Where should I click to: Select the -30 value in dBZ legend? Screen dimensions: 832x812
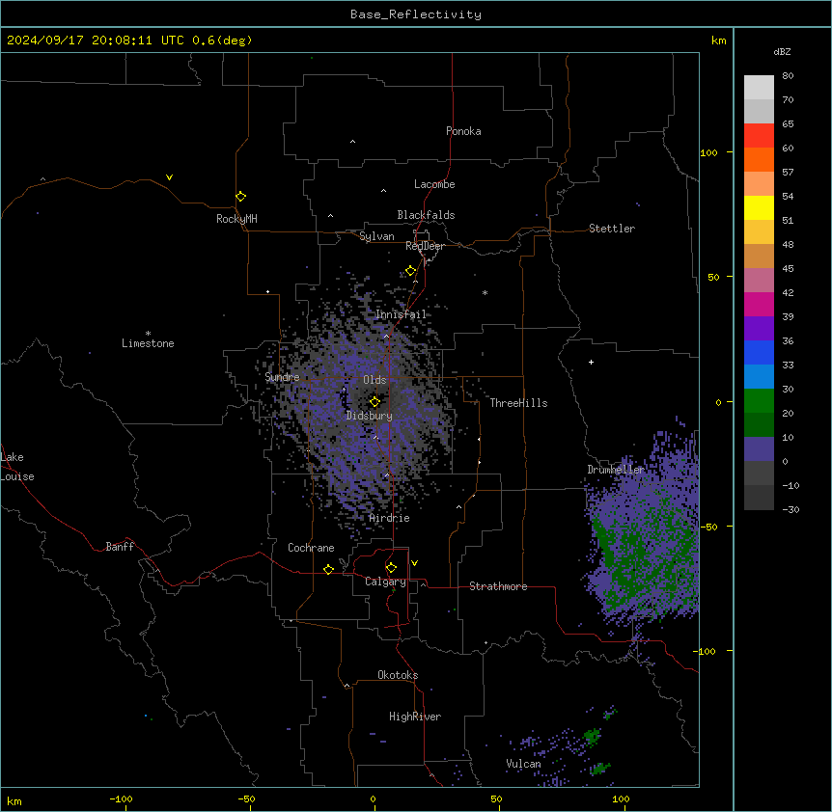pyautogui.click(x=790, y=509)
